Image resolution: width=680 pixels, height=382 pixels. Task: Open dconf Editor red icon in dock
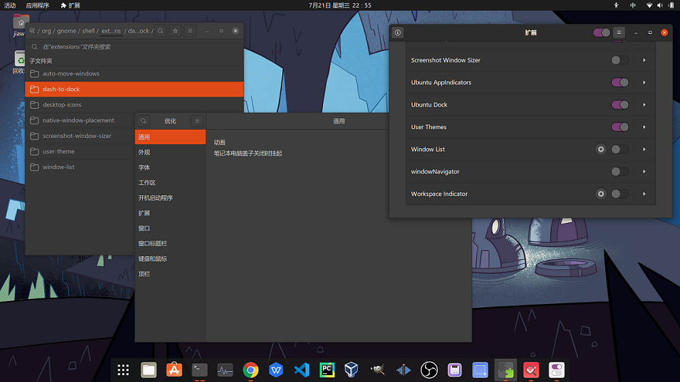click(531, 370)
